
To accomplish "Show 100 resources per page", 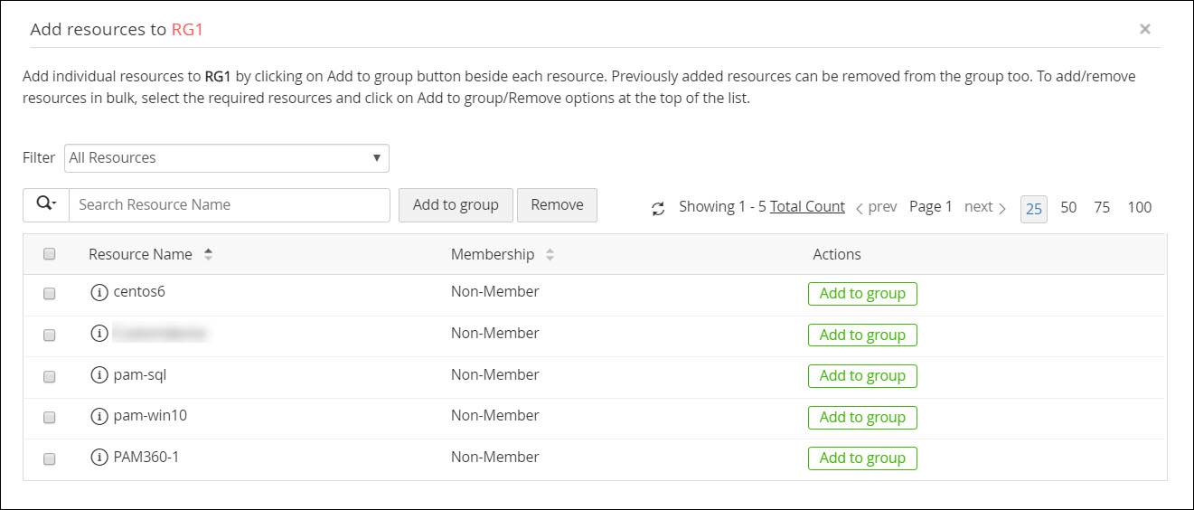I will [x=1139, y=207].
